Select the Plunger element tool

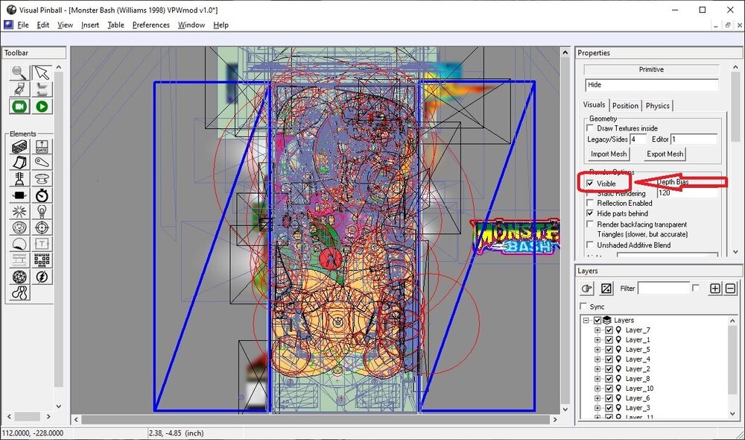(19, 179)
